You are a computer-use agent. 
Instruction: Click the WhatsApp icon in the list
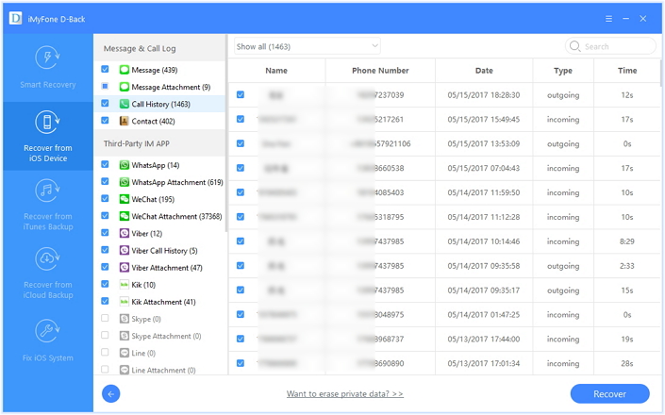pyautogui.click(x=125, y=165)
